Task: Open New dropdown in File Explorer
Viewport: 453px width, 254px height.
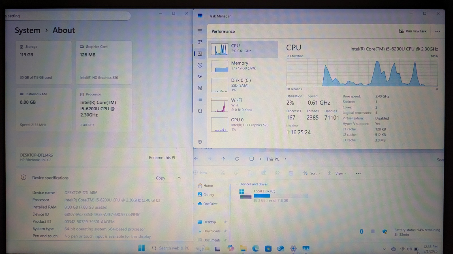Action: 202,173
